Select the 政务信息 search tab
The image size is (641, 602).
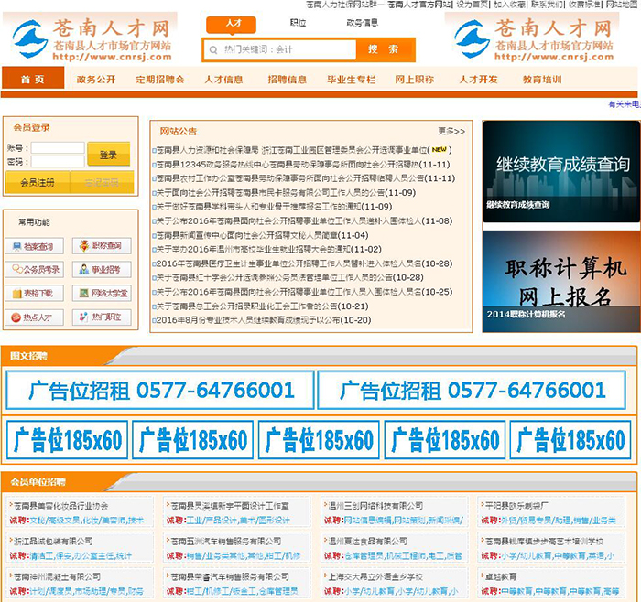pos(363,23)
